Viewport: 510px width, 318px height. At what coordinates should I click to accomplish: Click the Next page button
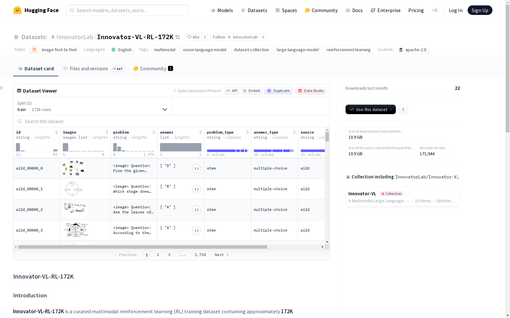(222, 255)
